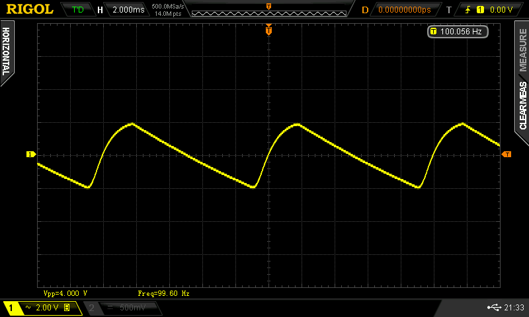Click the delay value 0.00000000ps field
Image resolution: width=529 pixels, height=317 pixels.
click(403, 10)
